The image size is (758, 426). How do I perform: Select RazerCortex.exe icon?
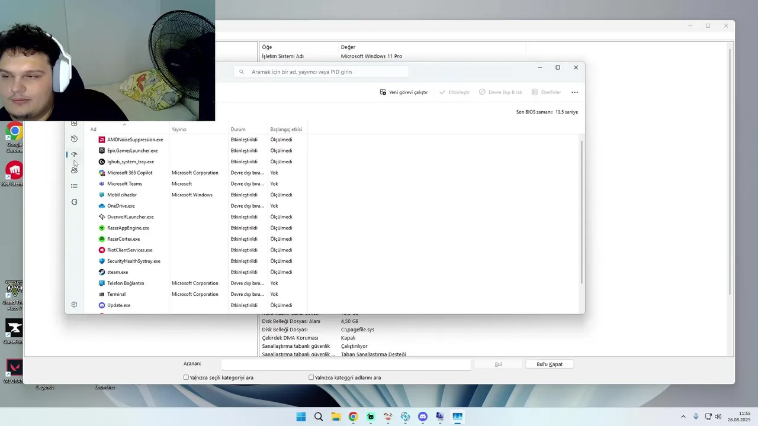(102, 239)
